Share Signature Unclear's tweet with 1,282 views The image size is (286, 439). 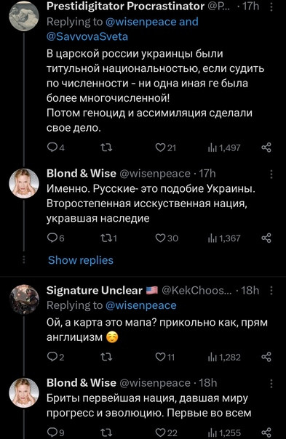click(266, 357)
